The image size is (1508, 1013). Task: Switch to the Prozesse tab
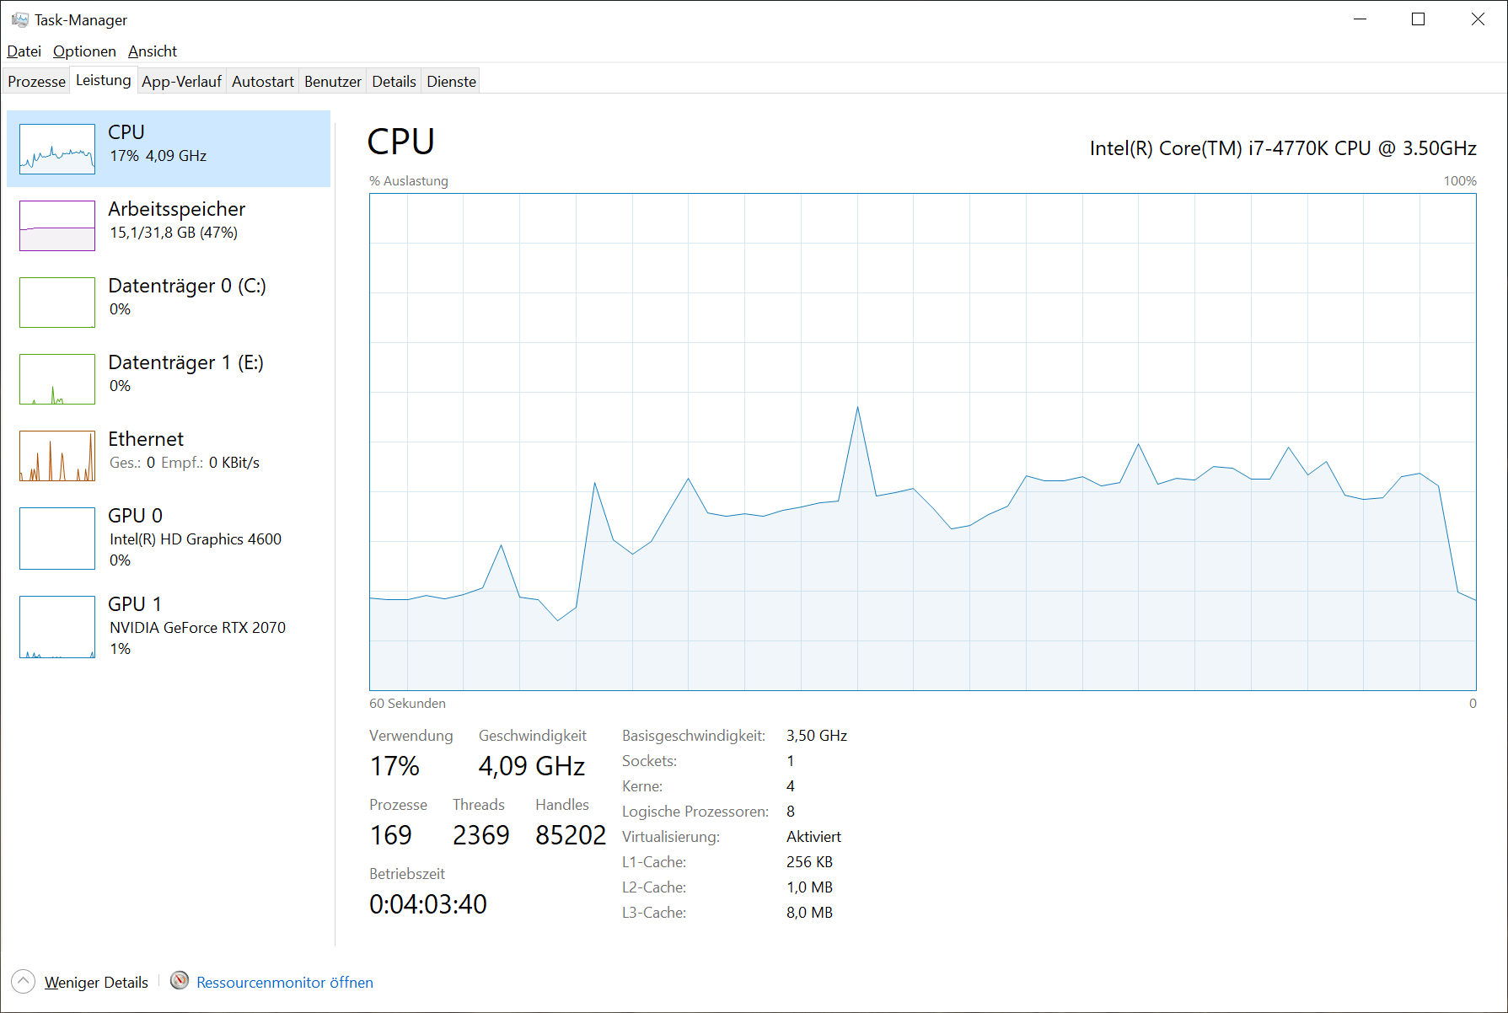point(37,82)
